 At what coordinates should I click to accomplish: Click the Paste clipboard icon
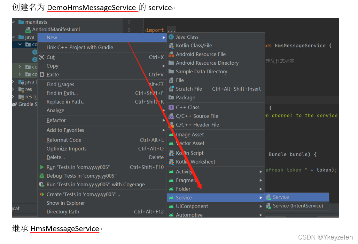click(x=42, y=74)
